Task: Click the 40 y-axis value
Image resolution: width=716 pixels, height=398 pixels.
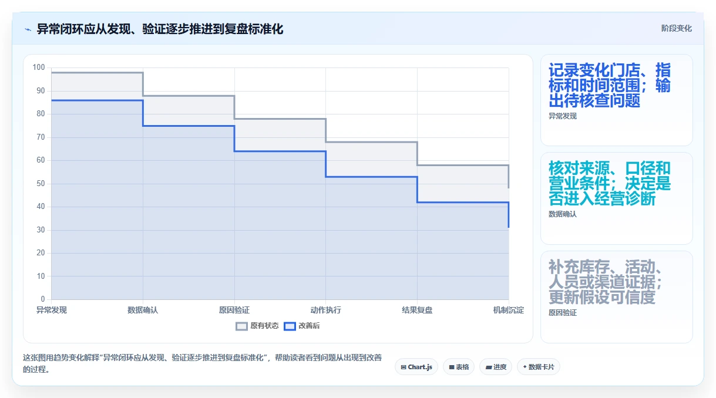Action: click(41, 207)
